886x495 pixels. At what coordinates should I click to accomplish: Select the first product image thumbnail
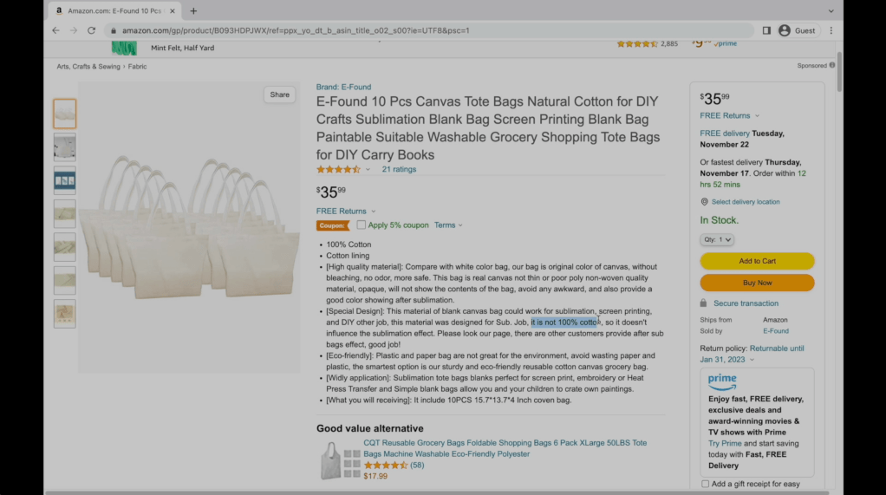(x=65, y=114)
